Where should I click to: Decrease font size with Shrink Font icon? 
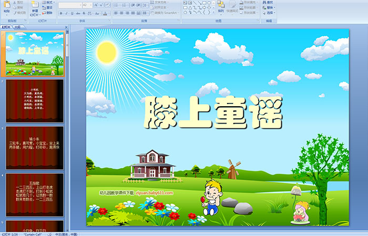(x=101, y=5)
